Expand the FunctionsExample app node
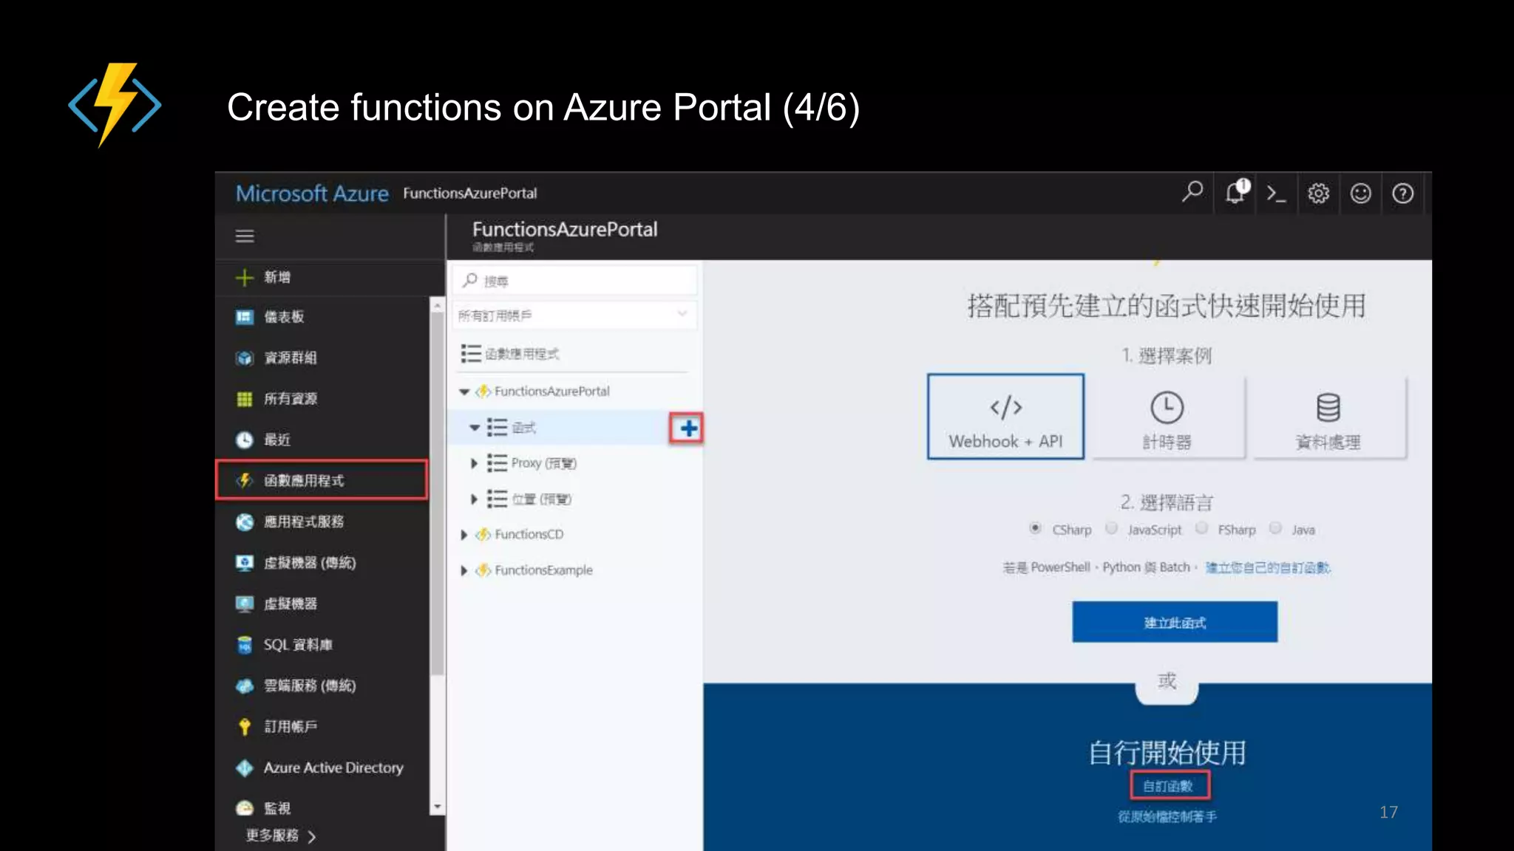Viewport: 1514px width, 851px height. click(464, 570)
